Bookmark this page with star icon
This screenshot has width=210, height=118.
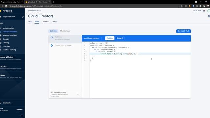181,6
